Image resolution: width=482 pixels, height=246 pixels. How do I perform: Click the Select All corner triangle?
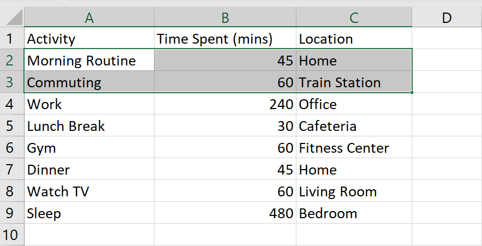click(x=14, y=17)
